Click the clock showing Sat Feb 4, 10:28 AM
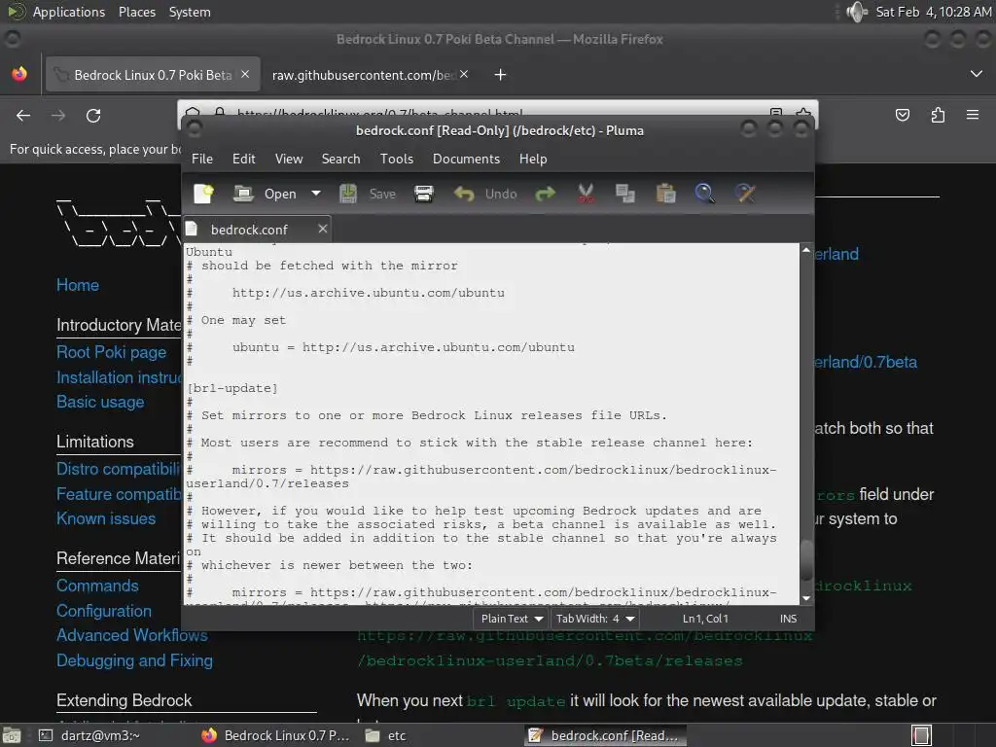Image resolution: width=996 pixels, height=747 pixels. pyautogui.click(x=933, y=12)
